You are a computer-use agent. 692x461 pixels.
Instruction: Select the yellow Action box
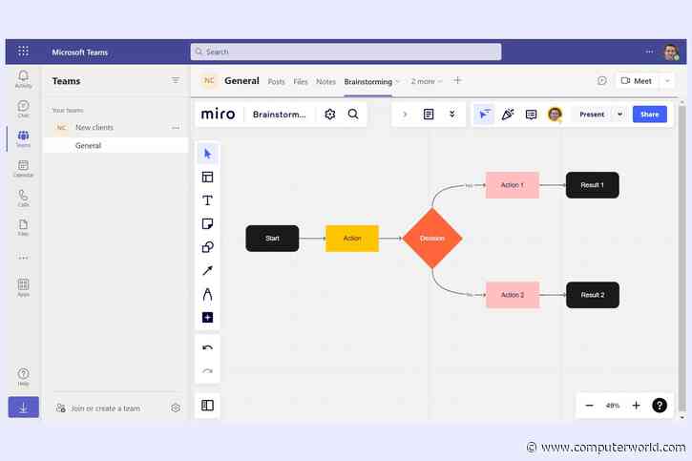pos(352,239)
